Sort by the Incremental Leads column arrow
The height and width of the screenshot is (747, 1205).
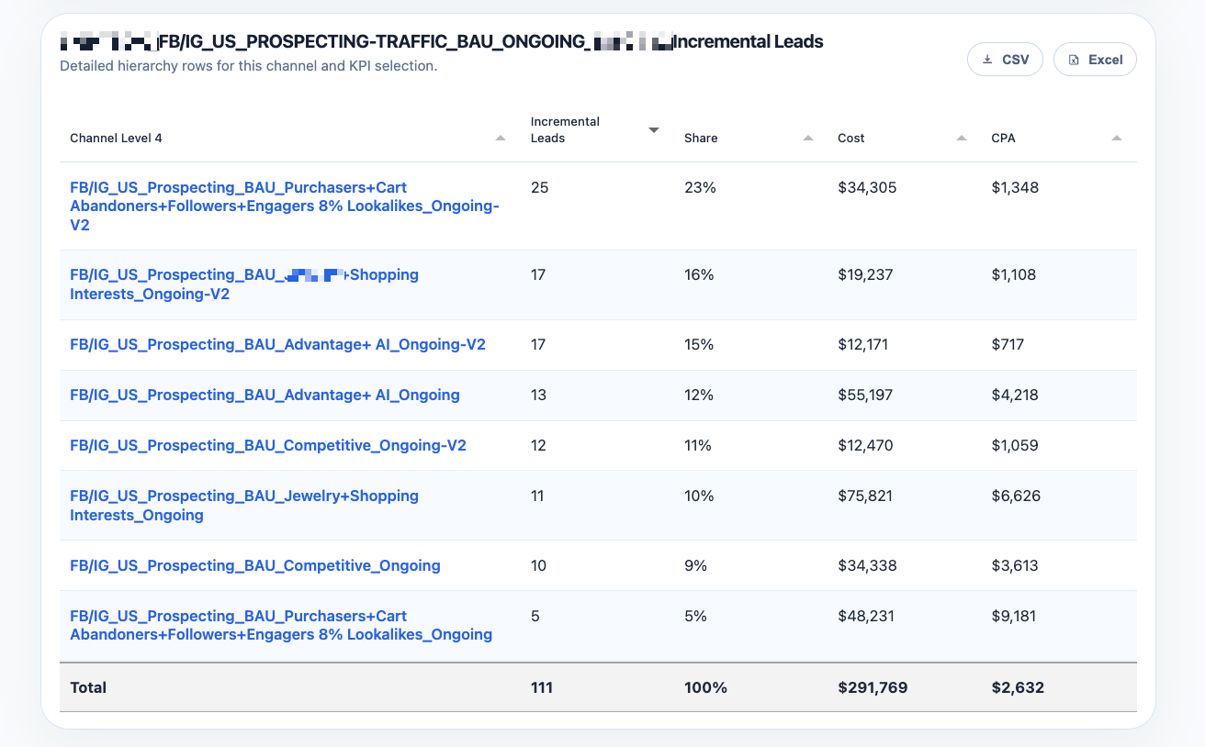[x=654, y=130]
